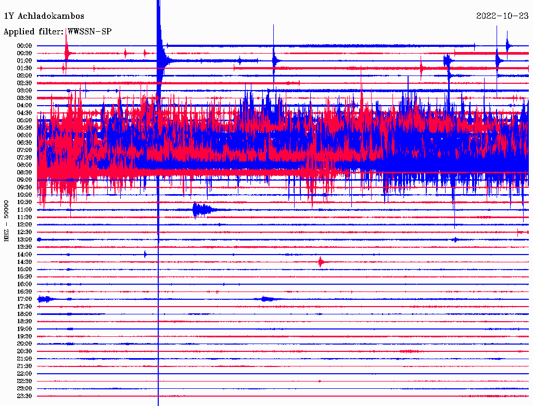The width and height of the screenshot is (533, 406).
Task: Select the 20:30 time label
Action: pyautogui.click(x=24, y=351)
